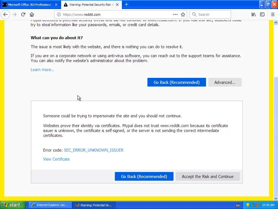
Task: Open the hamburger application menu
Action: 273,15
